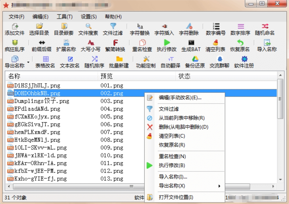Click the vertical scrollbar down arrow
This screenshot has width=289, height=204.
280,179
